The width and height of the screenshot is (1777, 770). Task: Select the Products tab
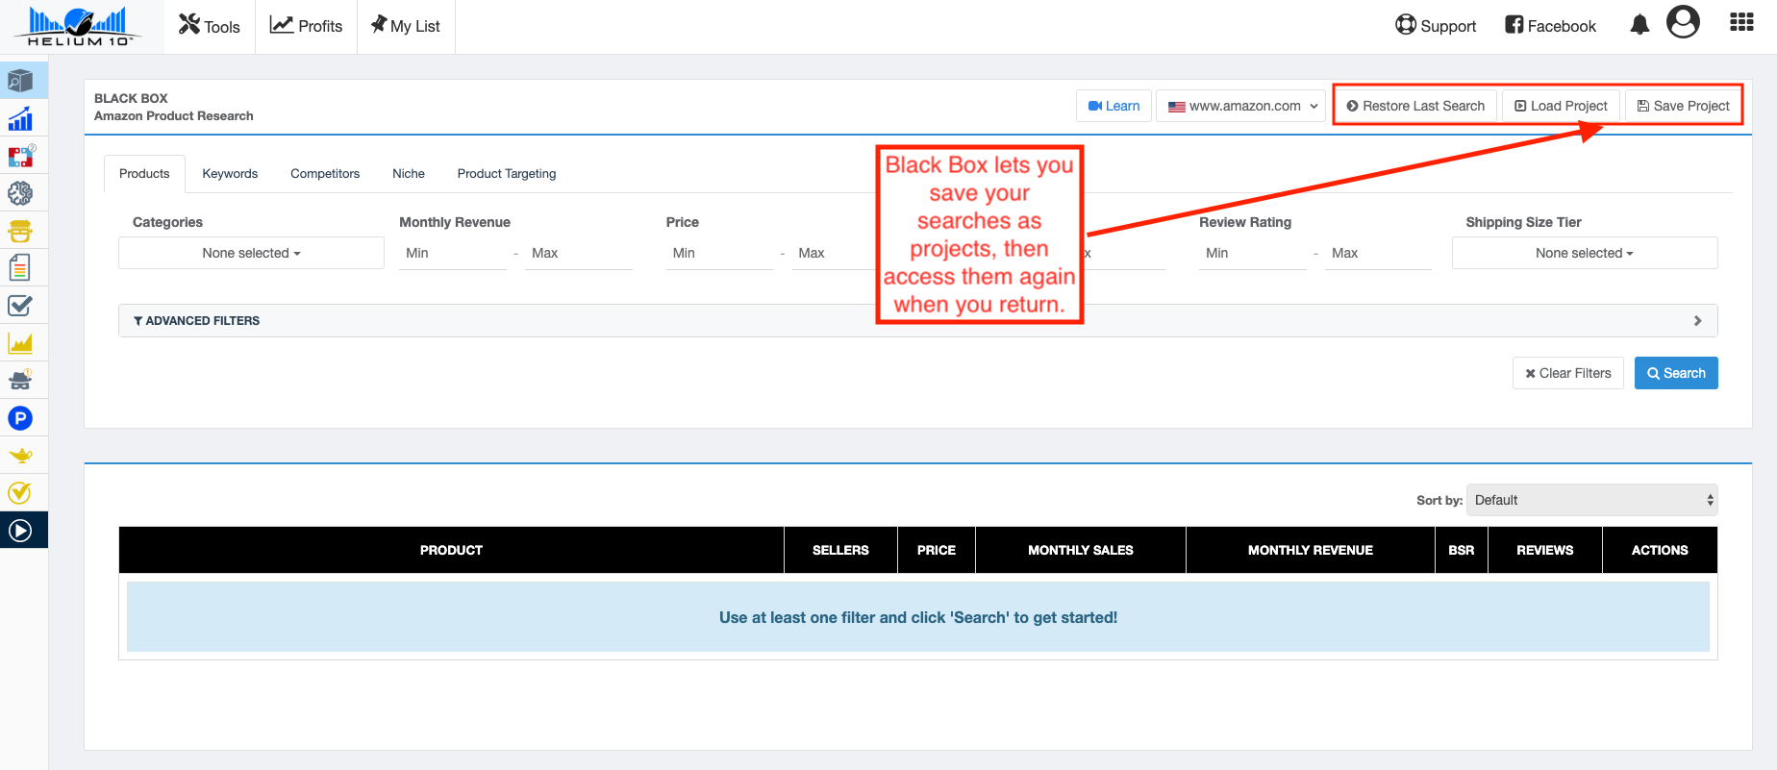[x=144, y=174]
